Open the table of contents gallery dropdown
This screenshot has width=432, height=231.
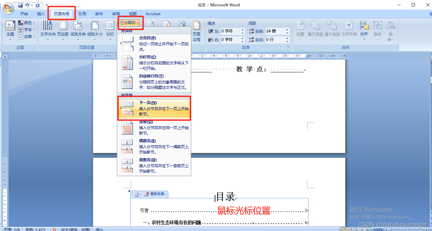[x=138, y=194]
